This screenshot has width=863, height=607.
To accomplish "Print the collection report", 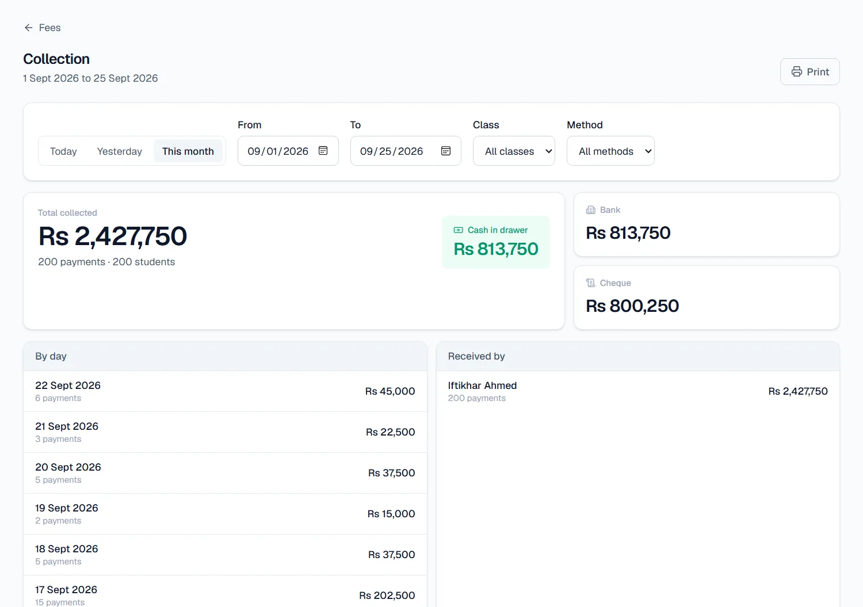I will coord(810,72).
